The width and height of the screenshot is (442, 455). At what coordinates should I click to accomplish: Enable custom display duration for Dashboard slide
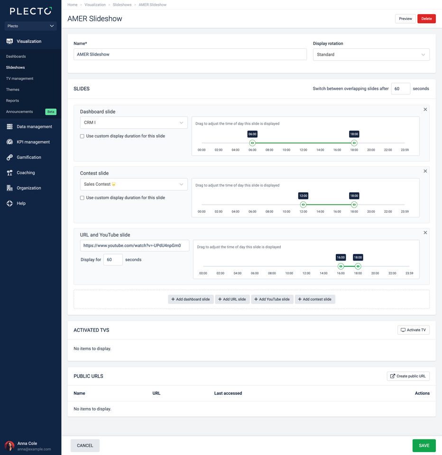pos(82,136)
